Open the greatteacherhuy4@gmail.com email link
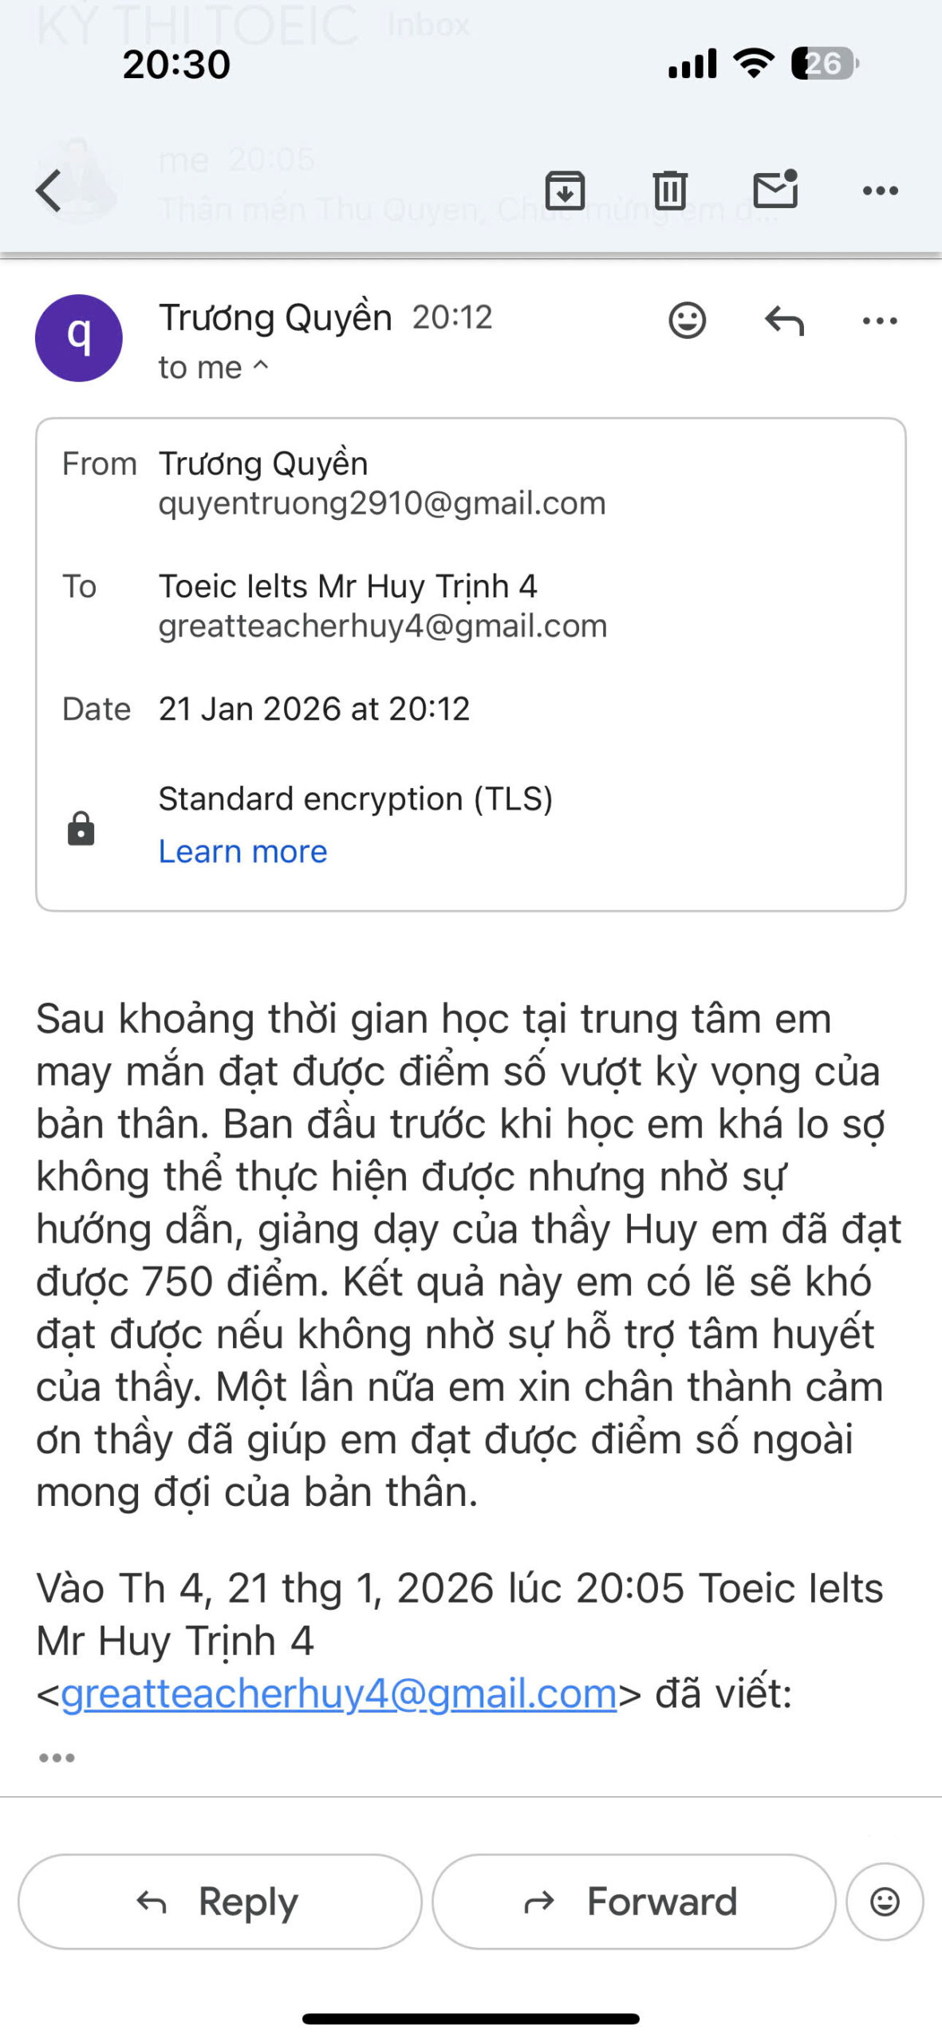942x2042 pixels. [x=339, y=1694]
